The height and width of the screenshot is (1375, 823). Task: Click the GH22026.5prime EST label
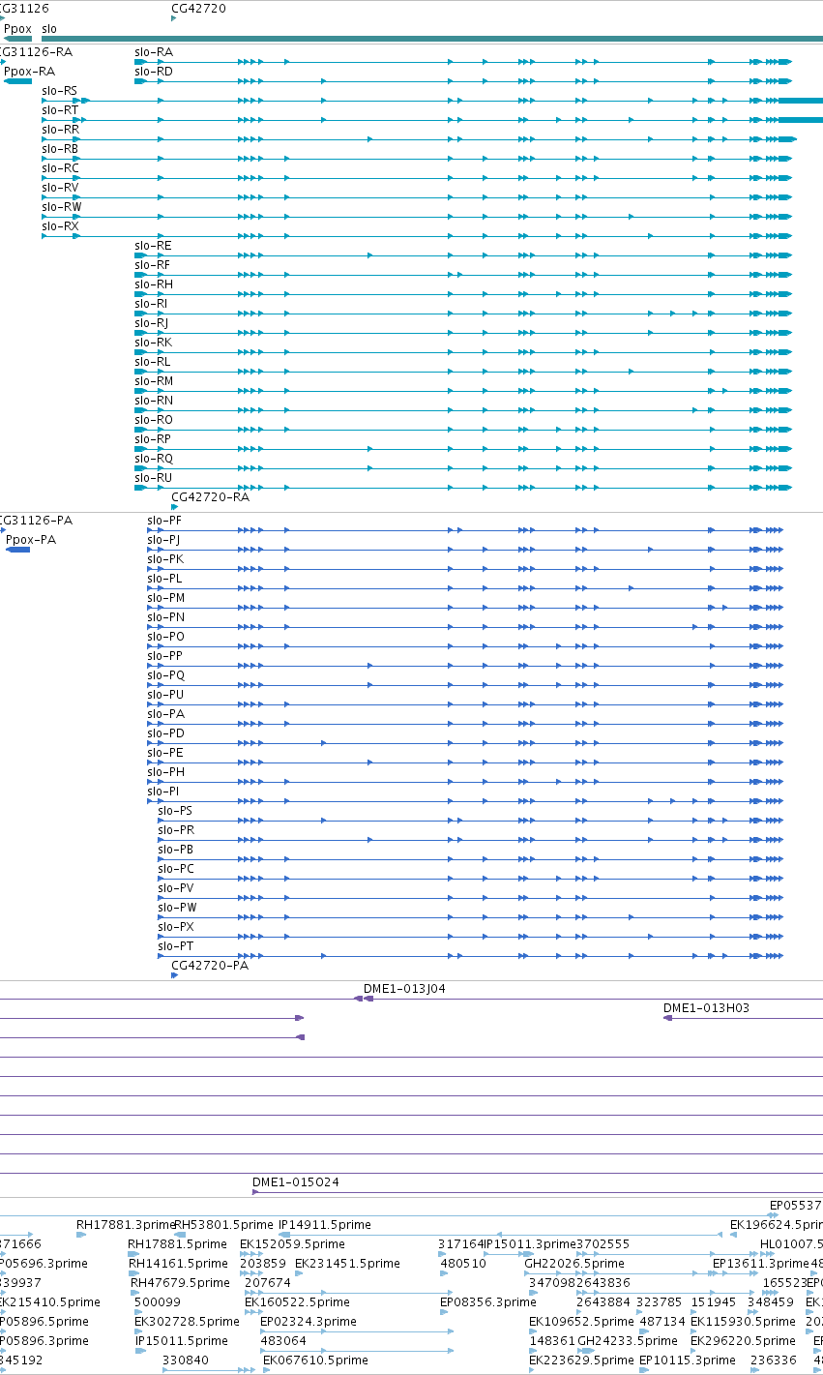[x=574, y=1264]
